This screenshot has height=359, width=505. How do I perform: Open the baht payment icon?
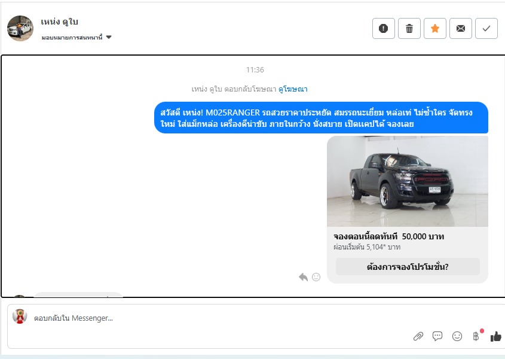point(476,336)
